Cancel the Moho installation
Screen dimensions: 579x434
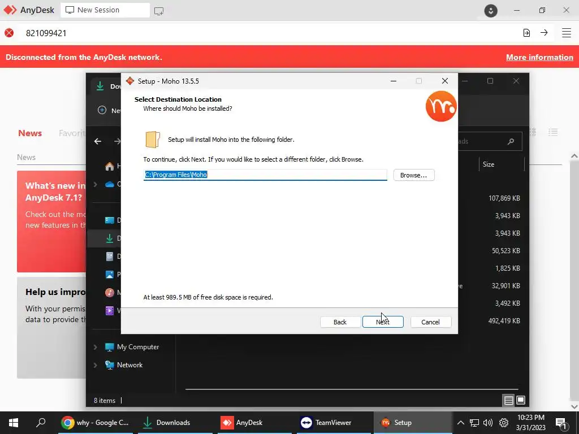[430, 322]
